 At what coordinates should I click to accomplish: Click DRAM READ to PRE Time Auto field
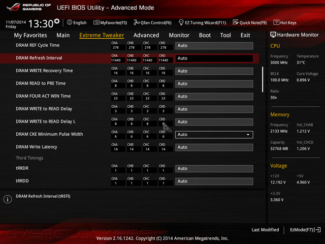[214, 84]
